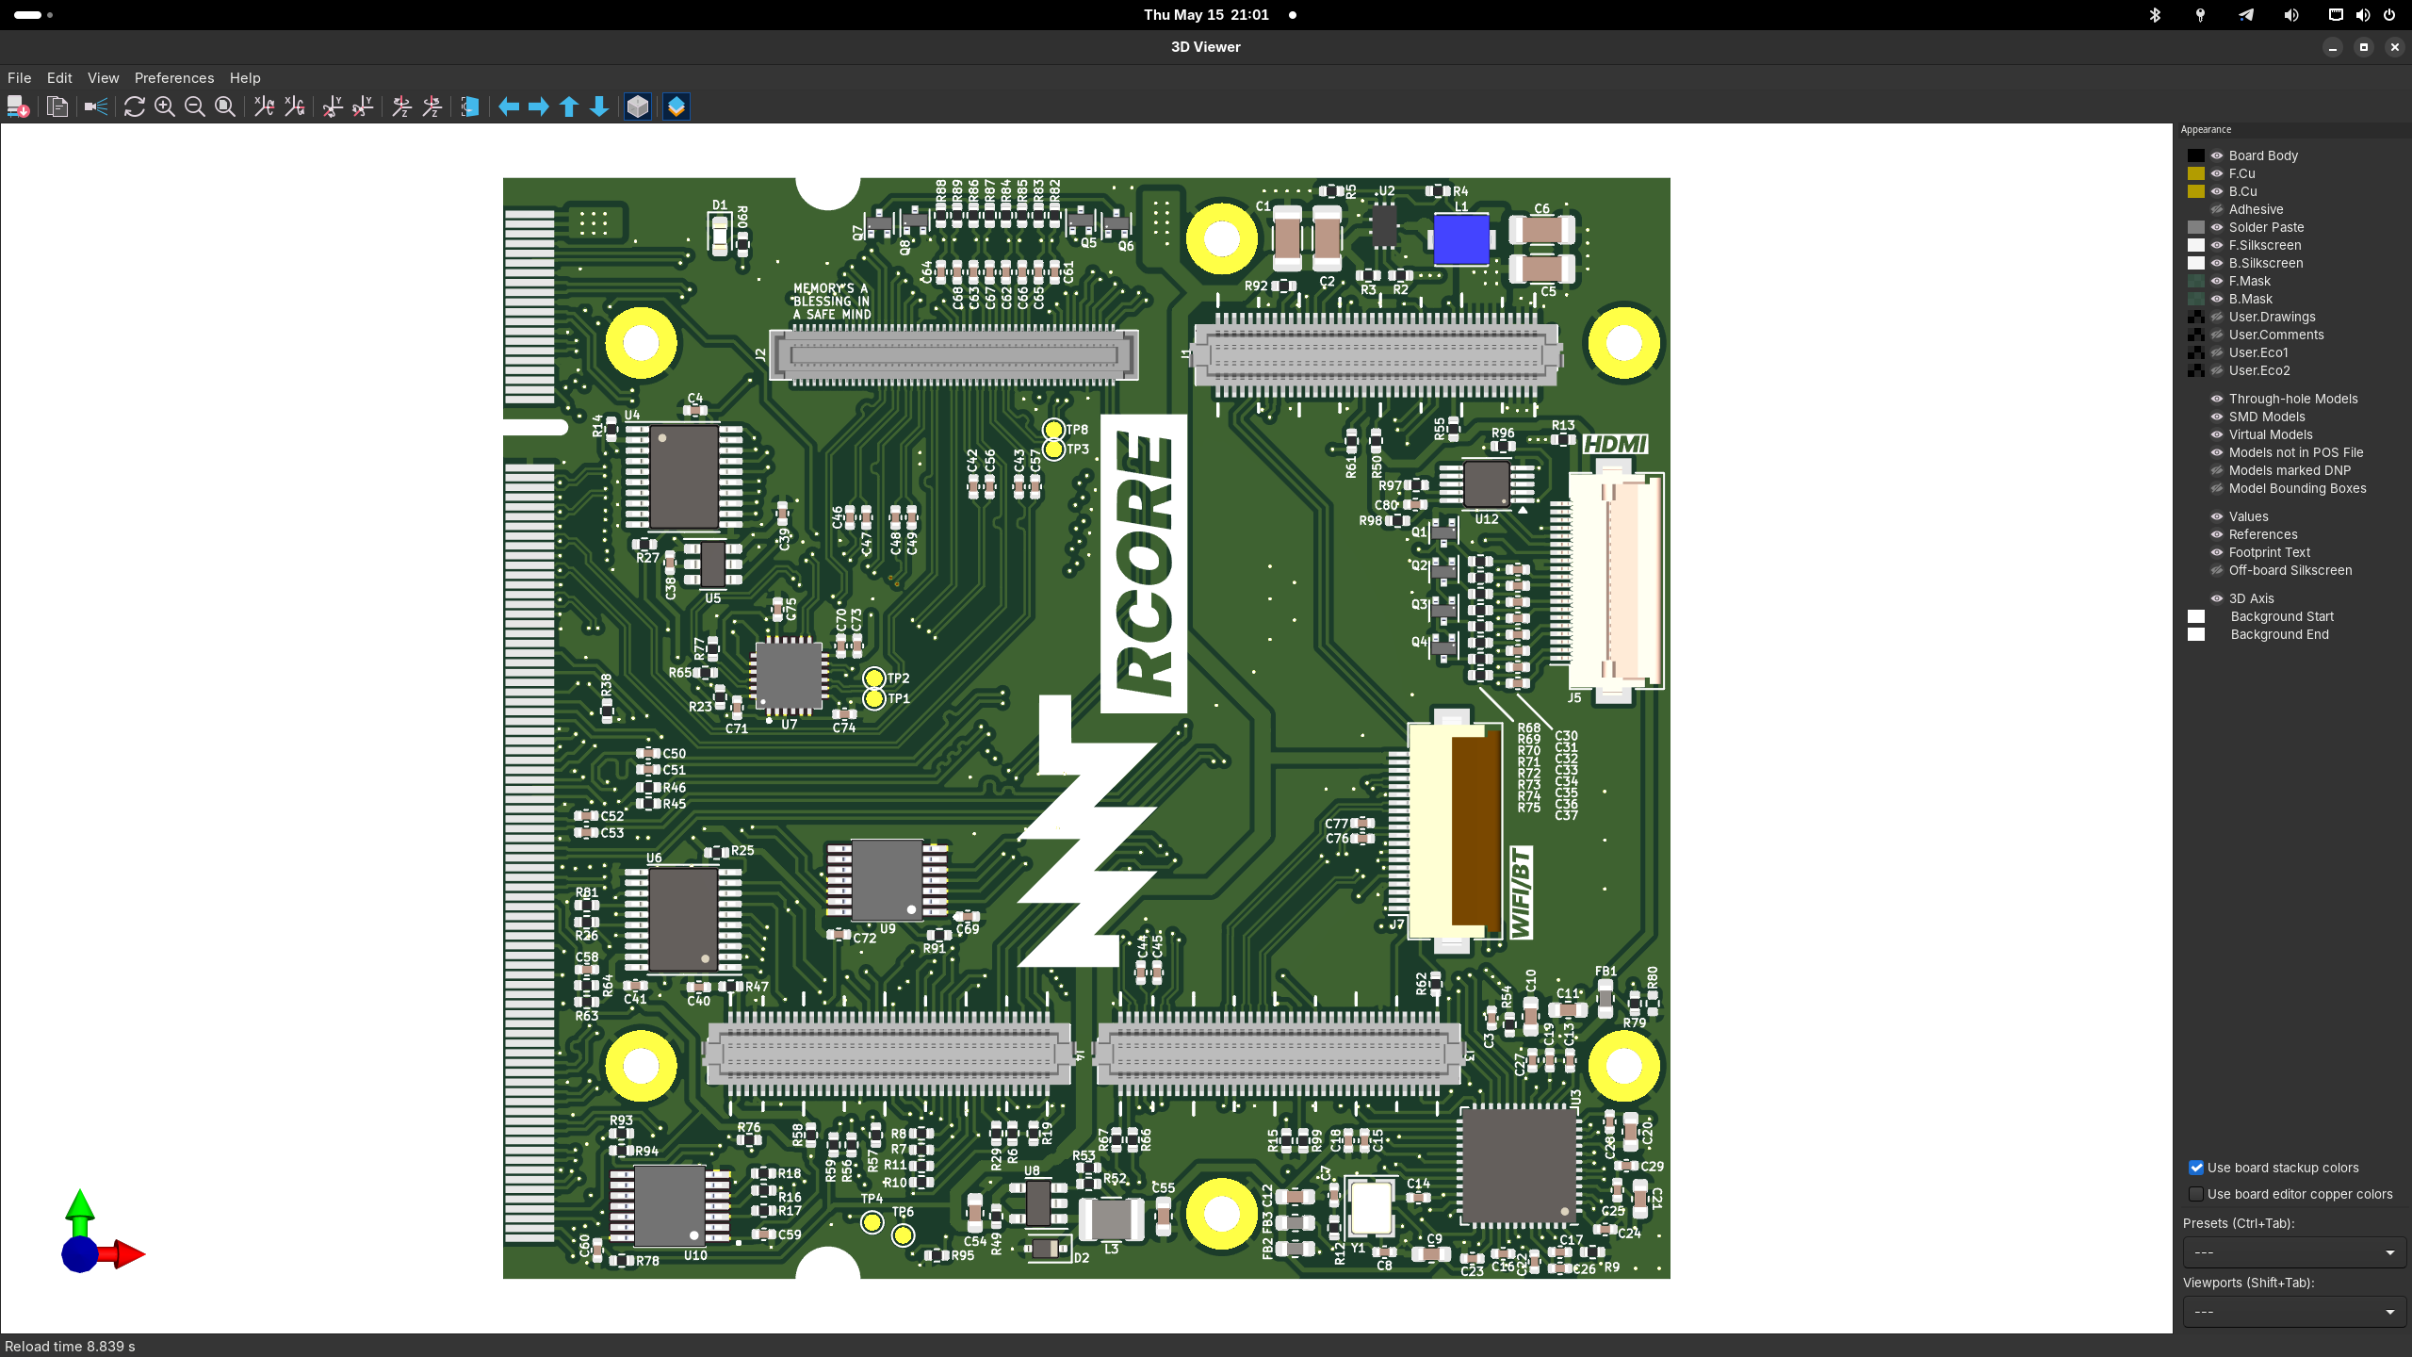Hide footprint References text

[2217, 534]
